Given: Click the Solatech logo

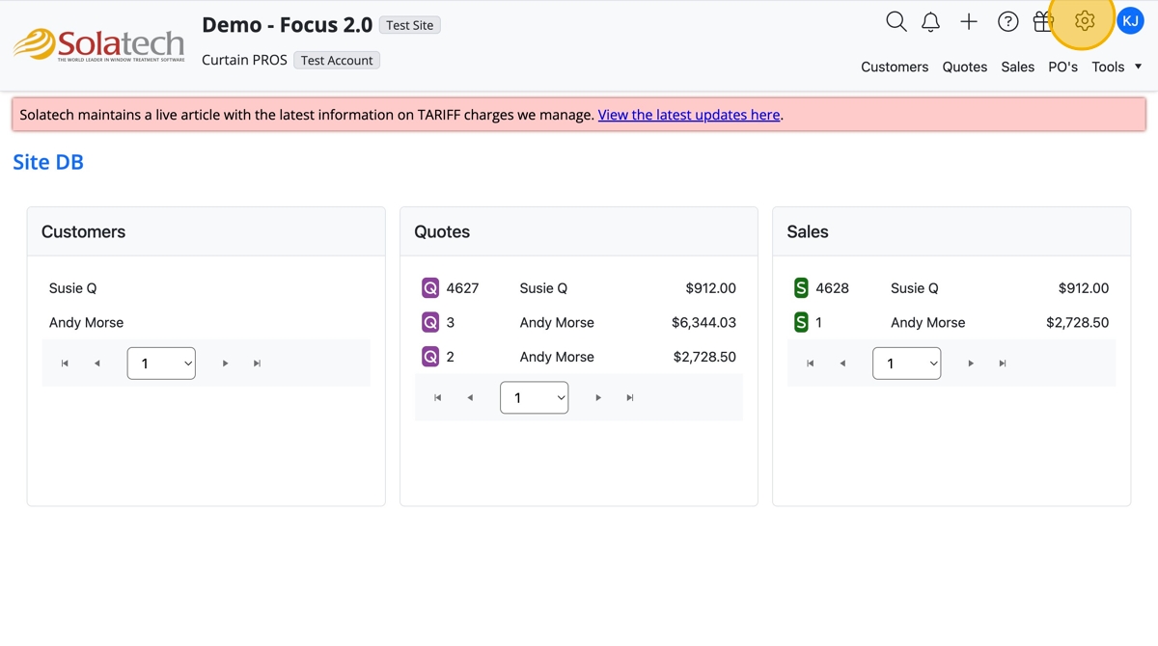Looking at the screenshot, I should [x=98, y=44].
